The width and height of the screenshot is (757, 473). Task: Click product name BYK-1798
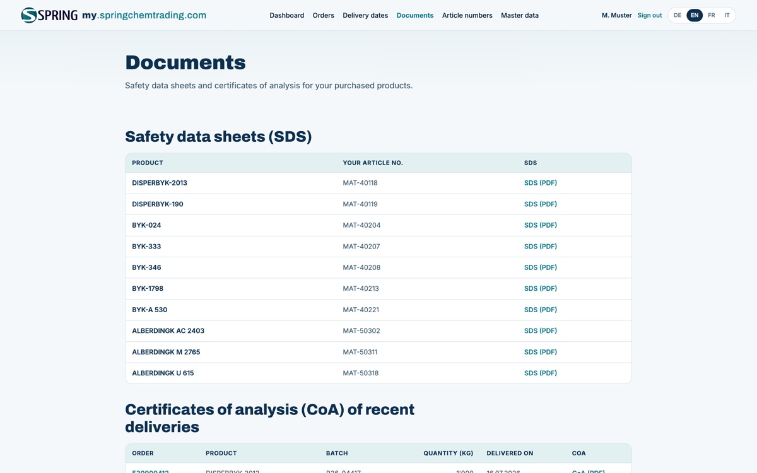point(148,288)
